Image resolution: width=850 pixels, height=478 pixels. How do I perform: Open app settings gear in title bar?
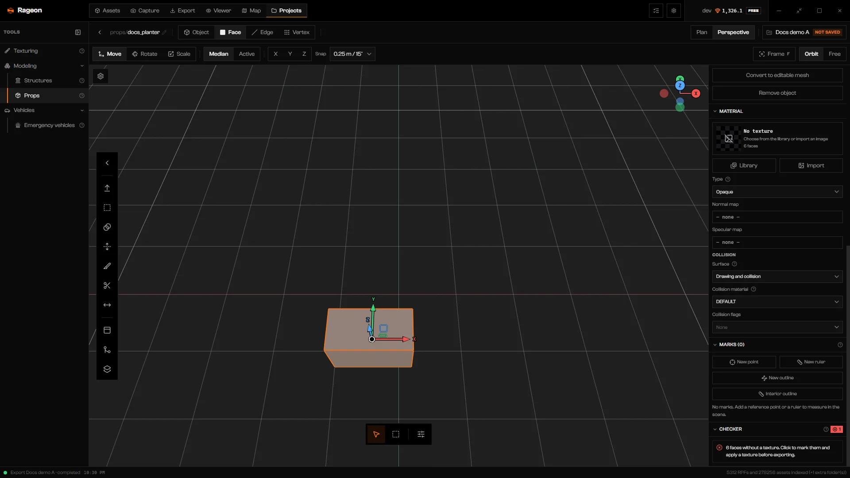674,11
